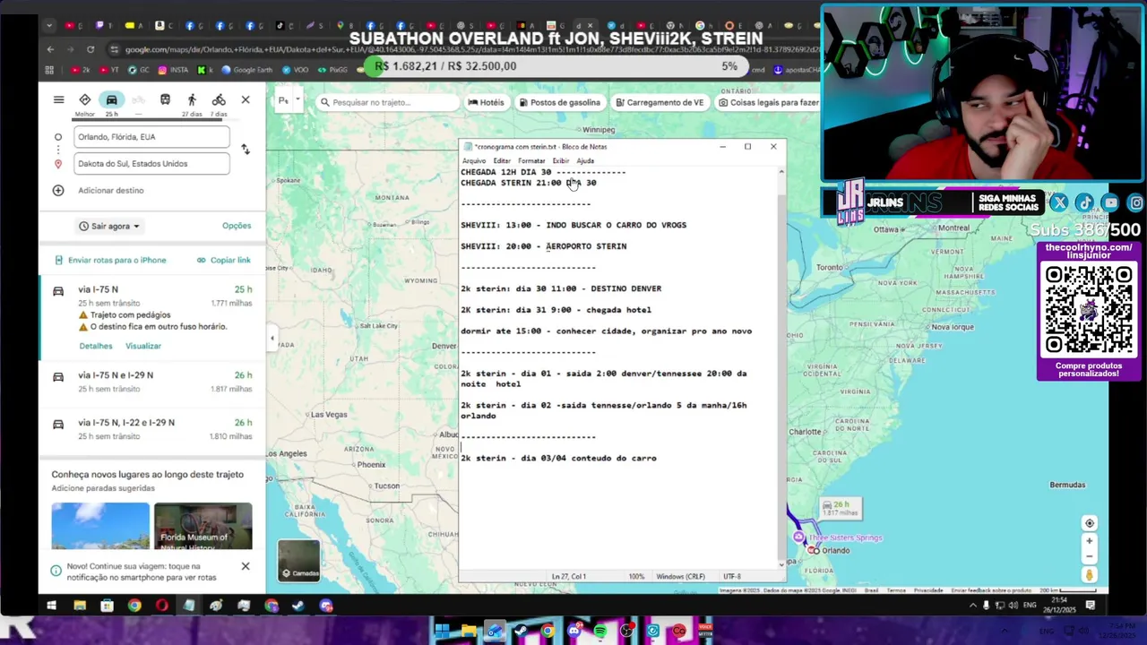The image size is (1147, 645).
Task: Select the route via I-75 N
Action: pos(152,318)
